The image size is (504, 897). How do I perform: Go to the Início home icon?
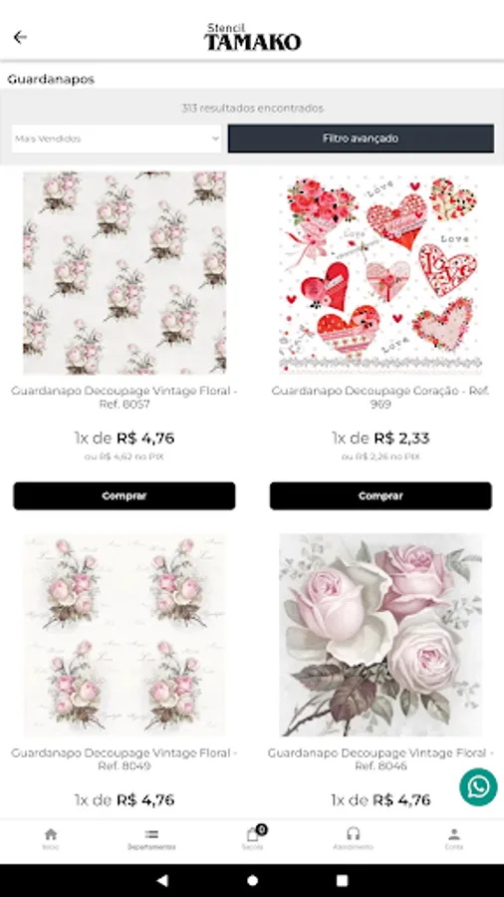(x=50, y=838)
